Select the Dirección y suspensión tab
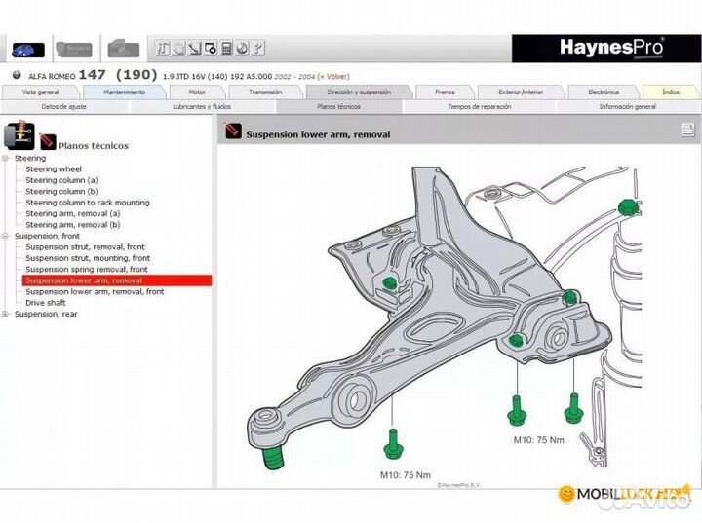Viewport: 702px width, 523px height. [x=359, y=93]
